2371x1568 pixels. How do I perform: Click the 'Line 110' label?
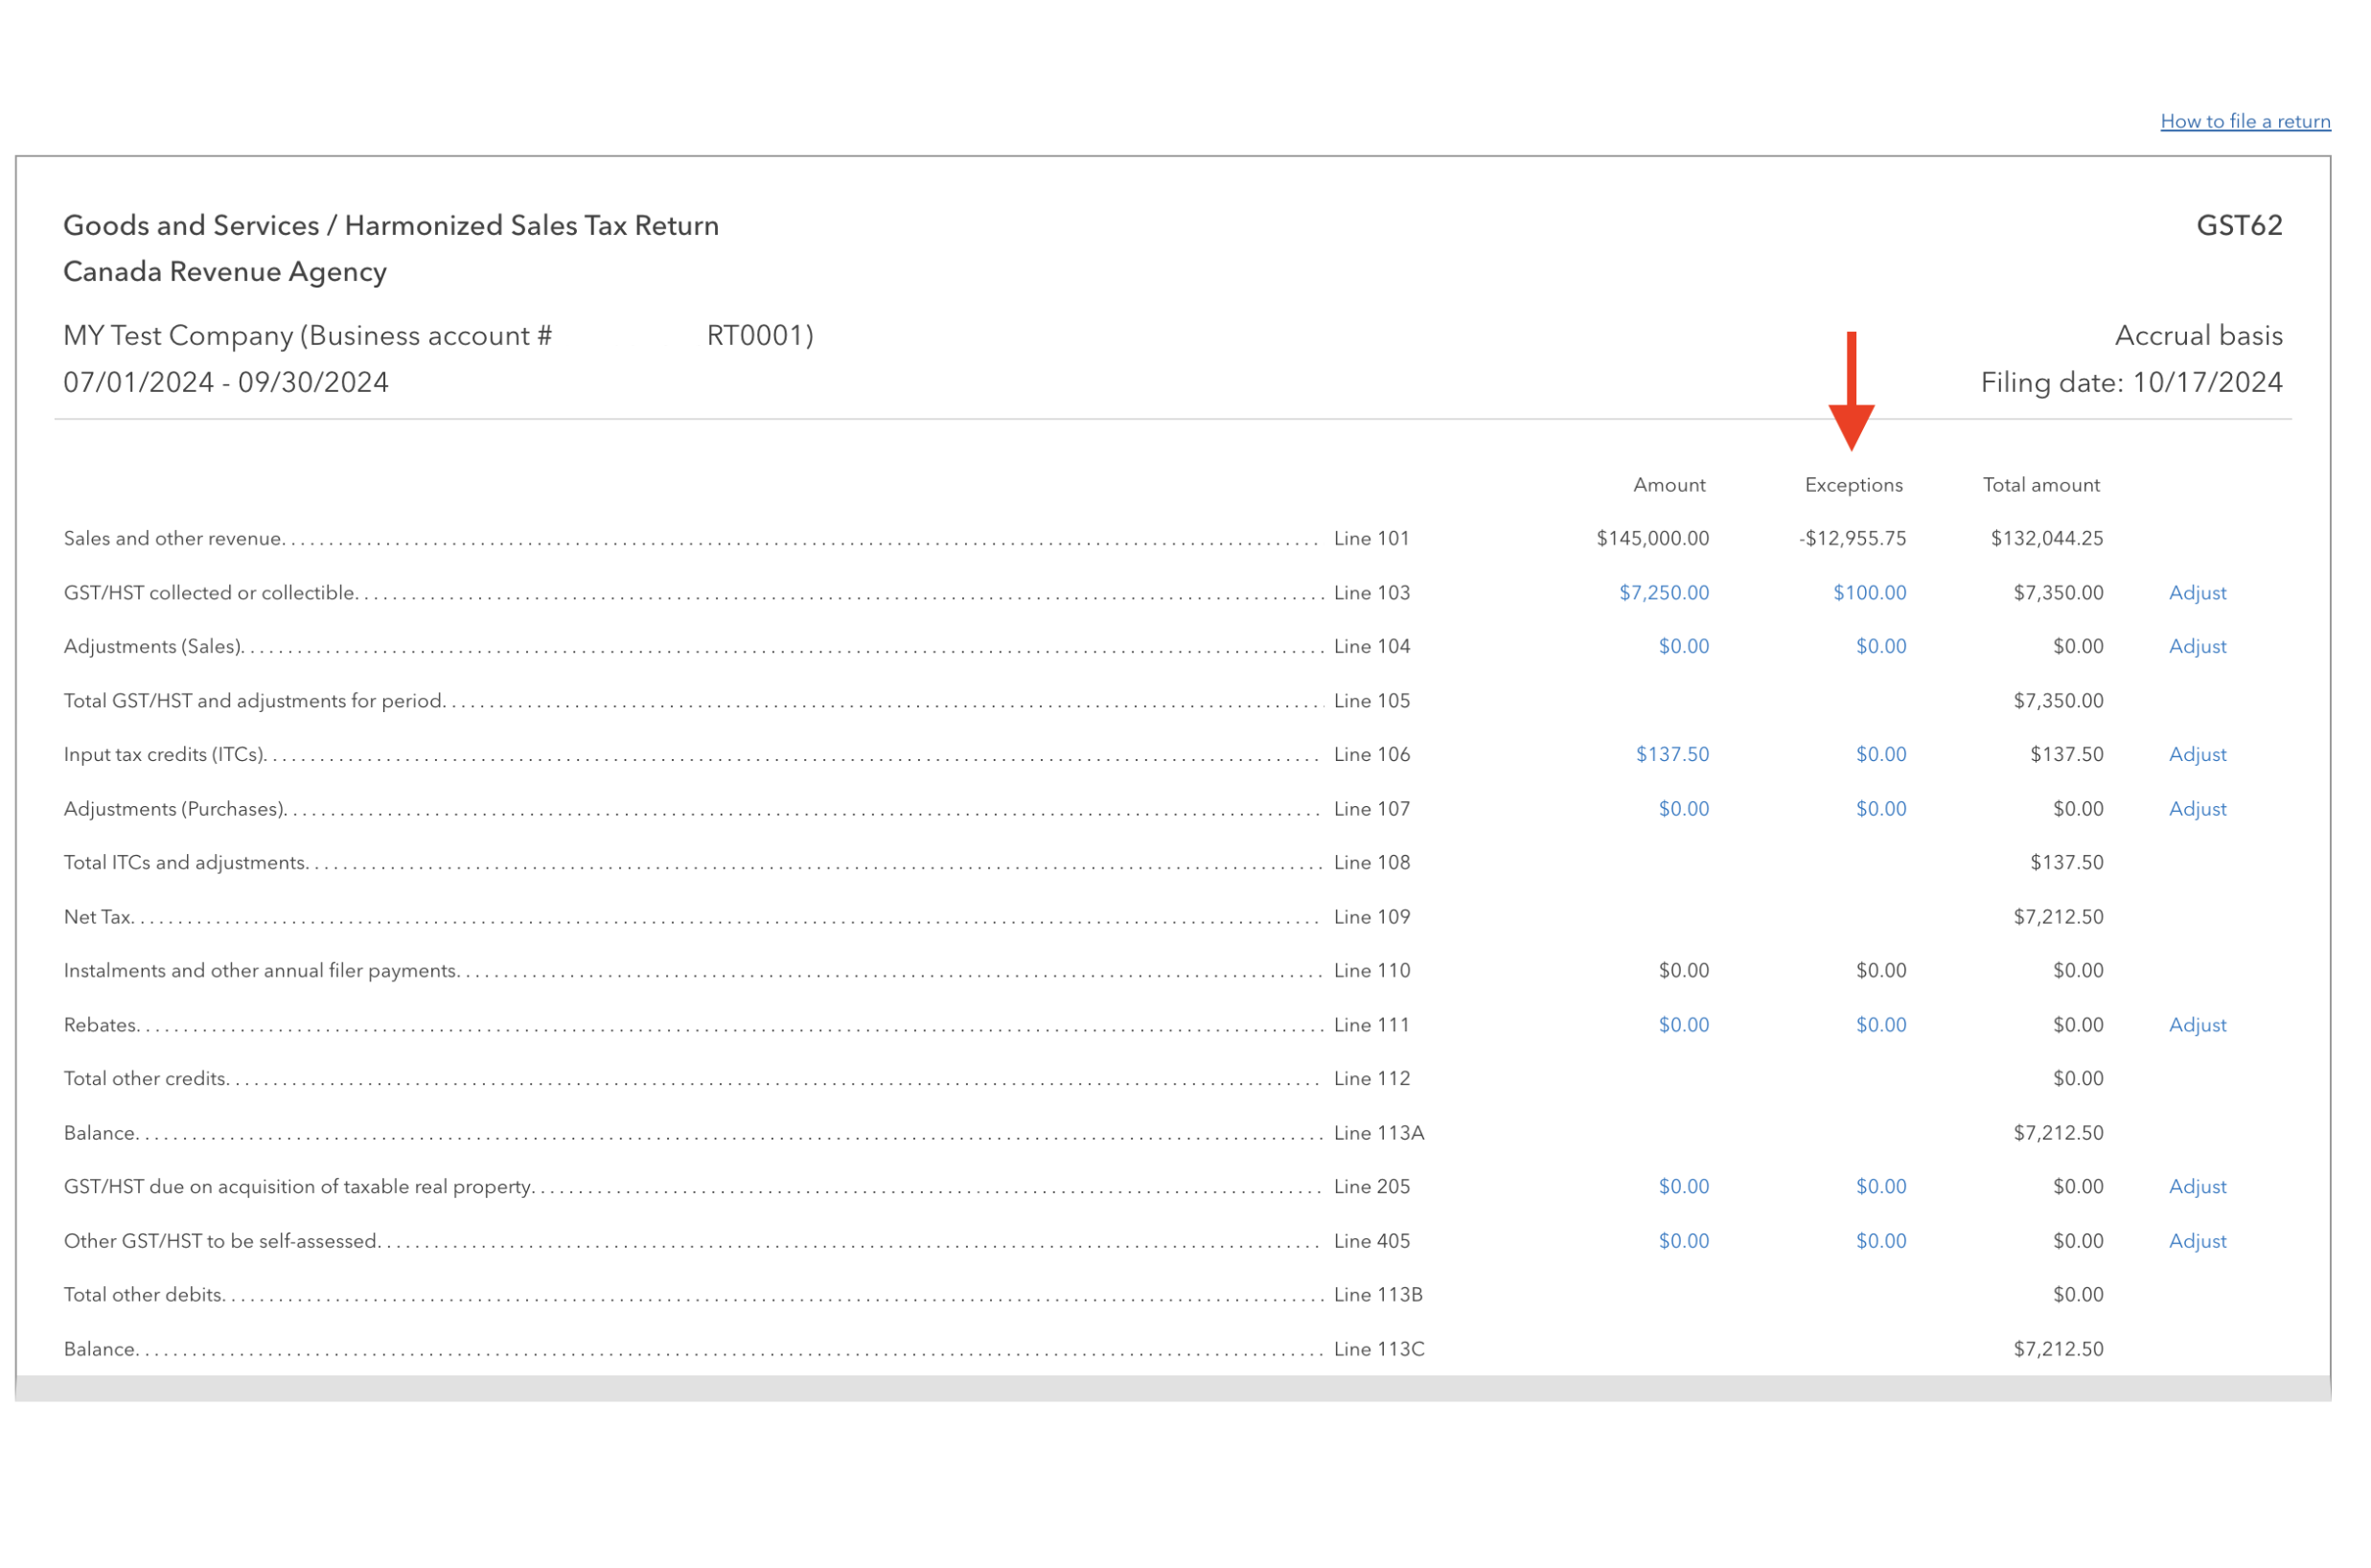[x=1372, y=971]
